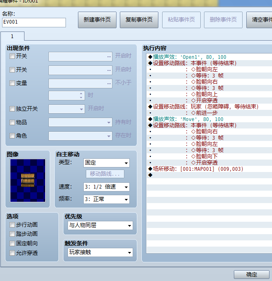Click the 粘贴事件页 button
272x281 pixels.
point(181,20)
